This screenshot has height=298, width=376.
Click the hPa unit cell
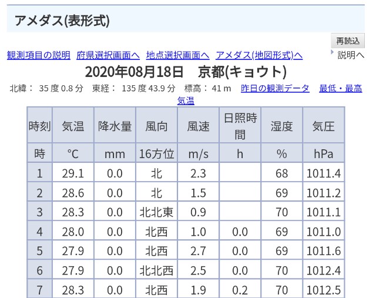click(324, 153)
